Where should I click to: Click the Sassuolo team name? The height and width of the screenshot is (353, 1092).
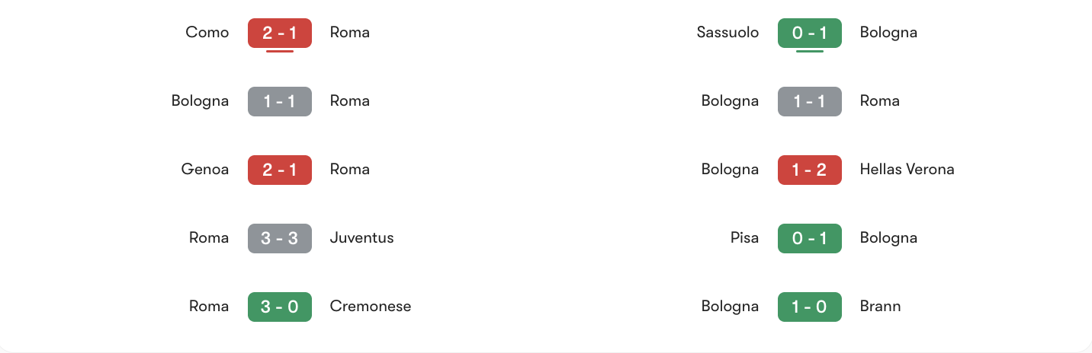(x=728, y=33)
